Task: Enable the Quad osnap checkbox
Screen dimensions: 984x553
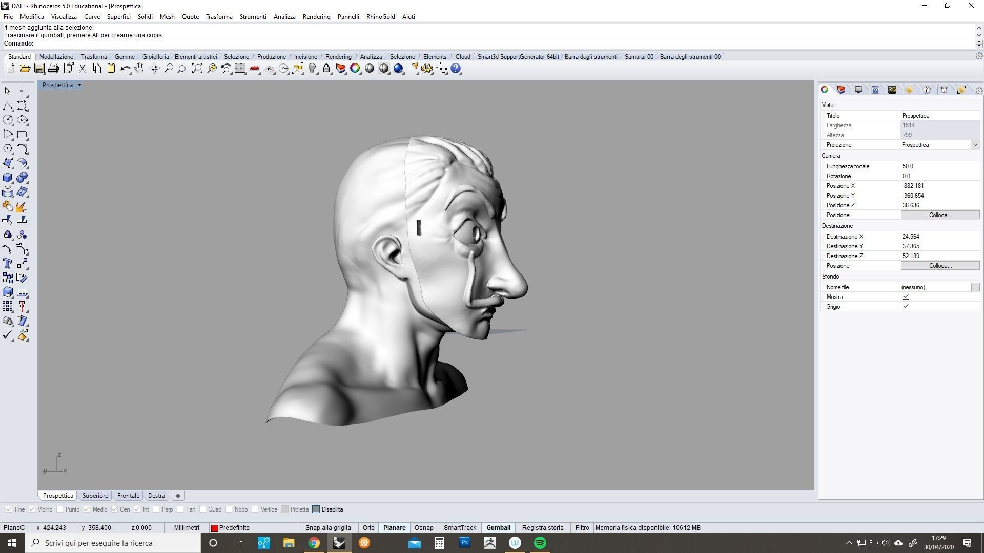Action: click(202, 509)
